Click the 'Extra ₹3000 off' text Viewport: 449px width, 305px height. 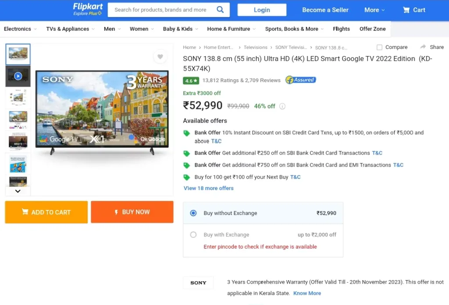tap(202, 93)
